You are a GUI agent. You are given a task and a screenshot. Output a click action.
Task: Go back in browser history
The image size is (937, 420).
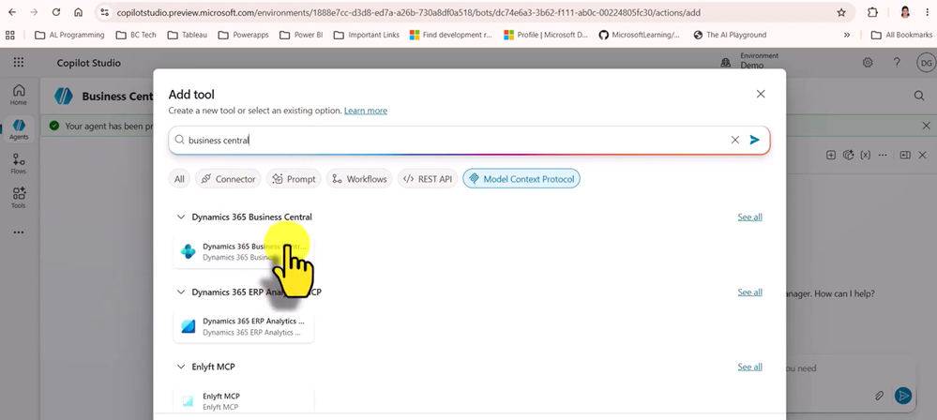point(12,12)
